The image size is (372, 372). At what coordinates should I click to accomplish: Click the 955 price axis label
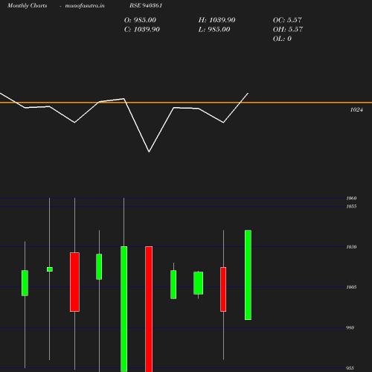[350, 368]
